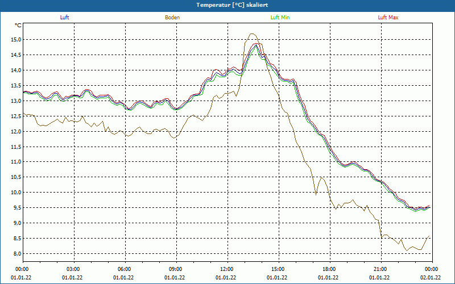Image resolution: width=455 pixels, height=284 pixels.
Task: Click the 9,0 y-axis value
Action: pos(17,223)
